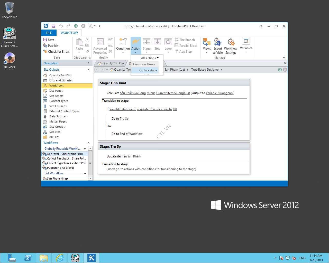Publish the workflow from the ribbon

(50, 46)
